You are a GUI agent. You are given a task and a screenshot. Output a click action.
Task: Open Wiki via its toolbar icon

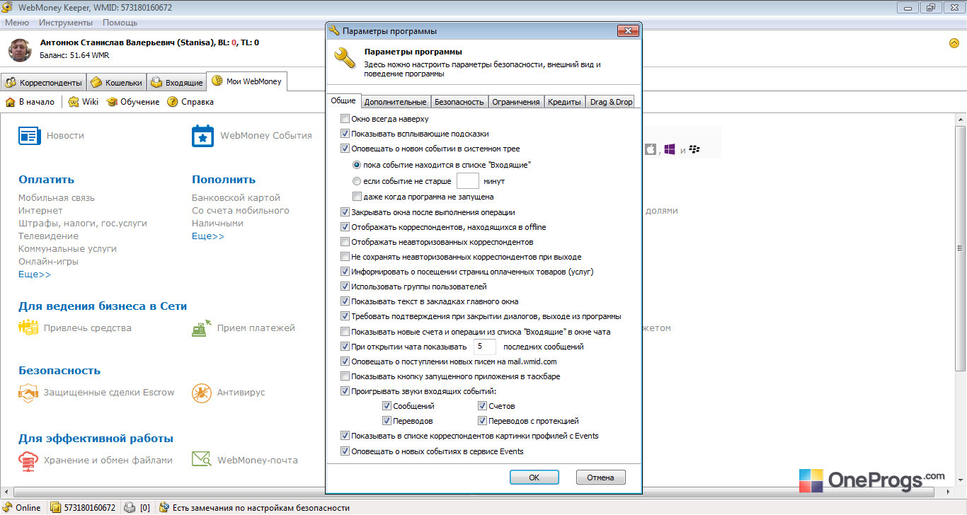pyautogui.click(x=73, y=102)
